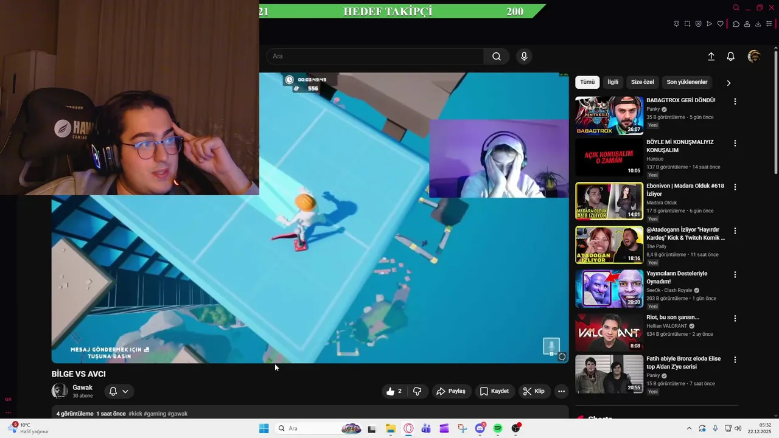Open options menu for Ebonivon Madara Olduk video
Viewport: 779px width, 438px height.
[x=735, y=187]
